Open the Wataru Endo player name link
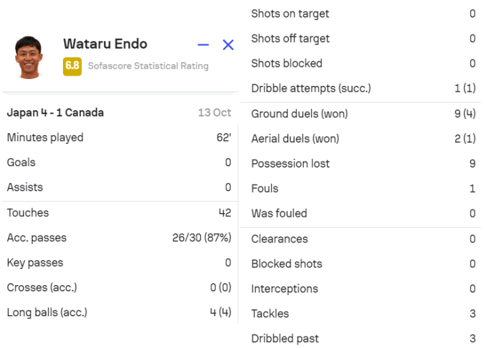 pyautogui.click(x=105, y=44)
